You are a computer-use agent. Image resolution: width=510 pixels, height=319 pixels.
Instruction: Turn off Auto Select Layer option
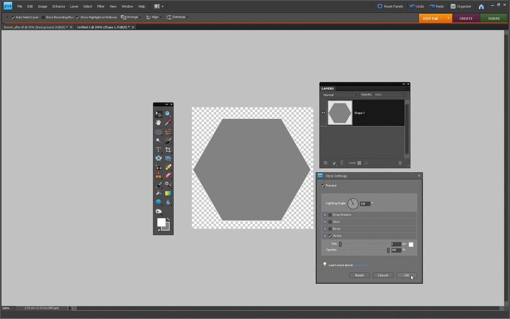(x=13, y=17)
